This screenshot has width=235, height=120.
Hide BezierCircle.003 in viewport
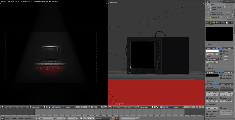click(x=227, y=15)
